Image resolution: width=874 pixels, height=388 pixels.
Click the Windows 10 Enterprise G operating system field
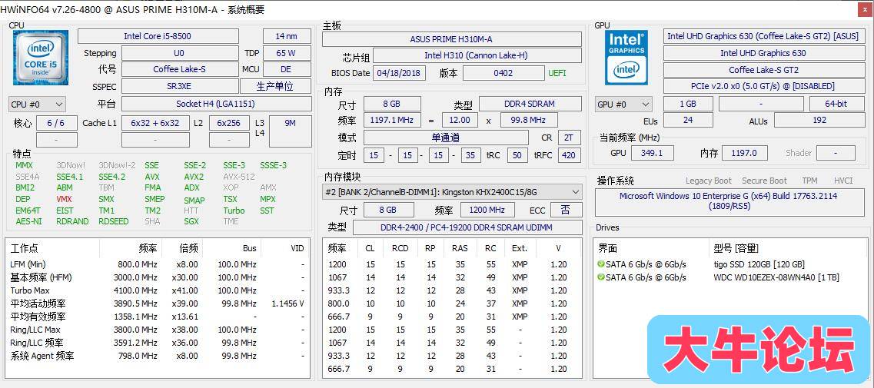tap(729, 201)
